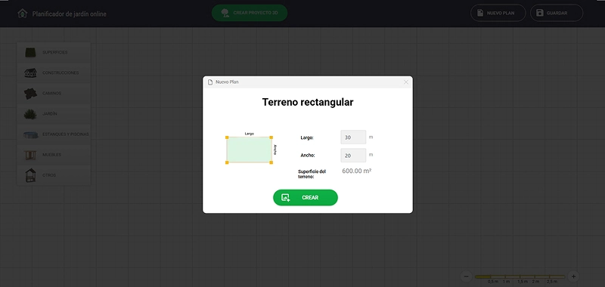This screenshot has width=605, height=287.
Task: Open the Superficies grass icon
Action: (30, 52)
